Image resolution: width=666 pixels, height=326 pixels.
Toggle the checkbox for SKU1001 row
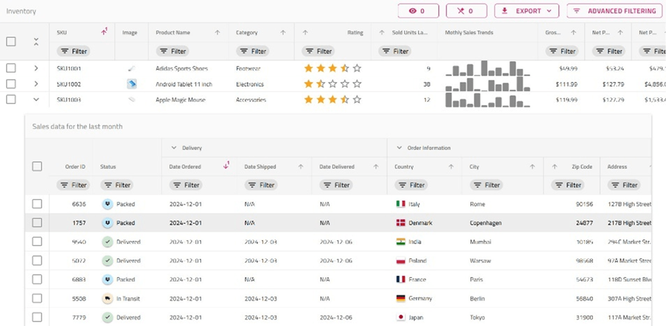click(11, 68)
